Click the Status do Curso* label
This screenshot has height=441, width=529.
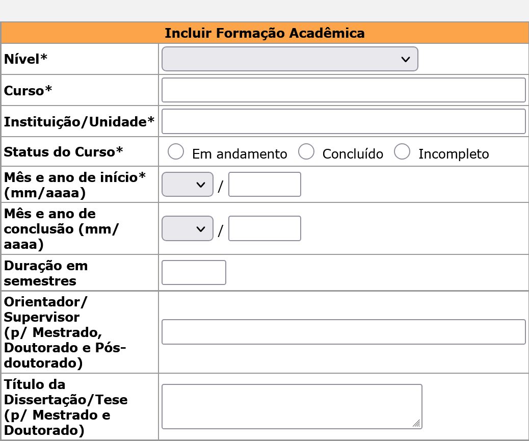click(64, 151)
